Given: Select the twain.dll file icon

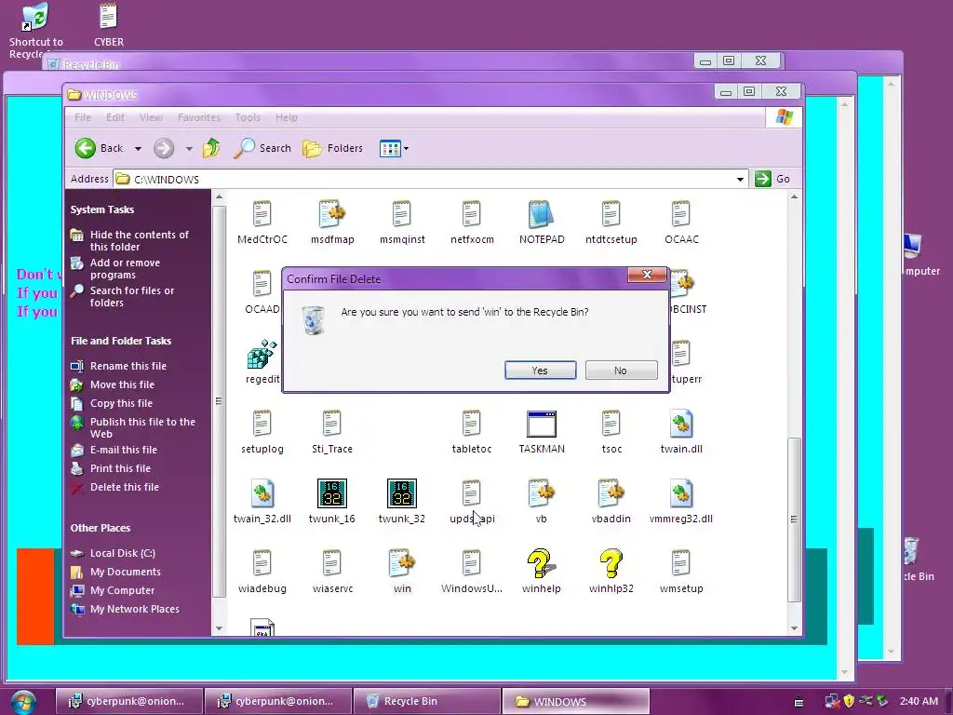Looking at the screenshot, I should click(680, 425).
